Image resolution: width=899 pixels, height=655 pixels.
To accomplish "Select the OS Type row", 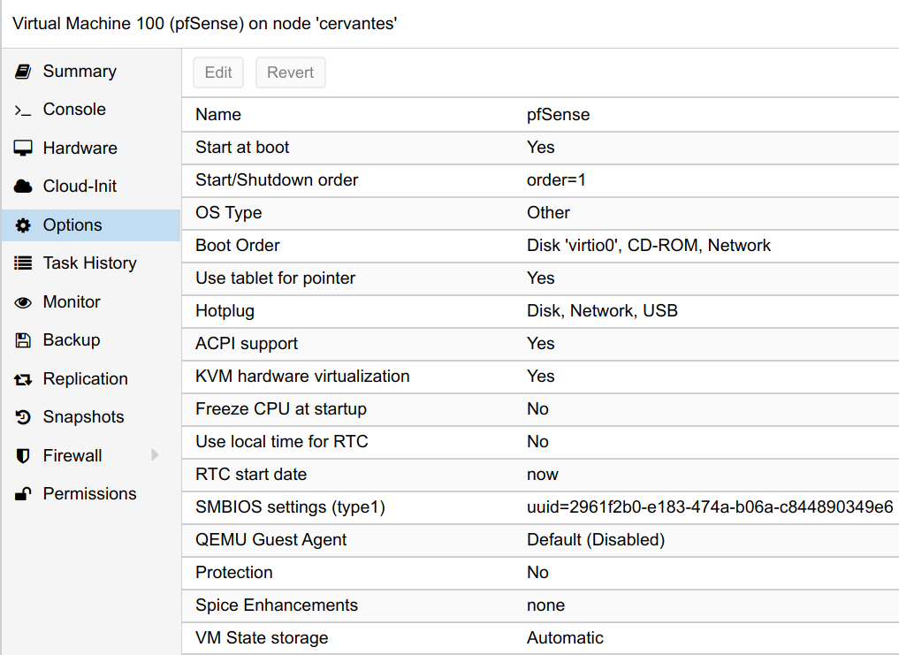I will click(x=541, y=213).
